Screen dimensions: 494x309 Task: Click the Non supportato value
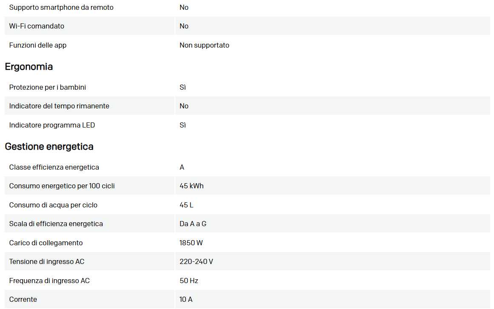[204, 45]
